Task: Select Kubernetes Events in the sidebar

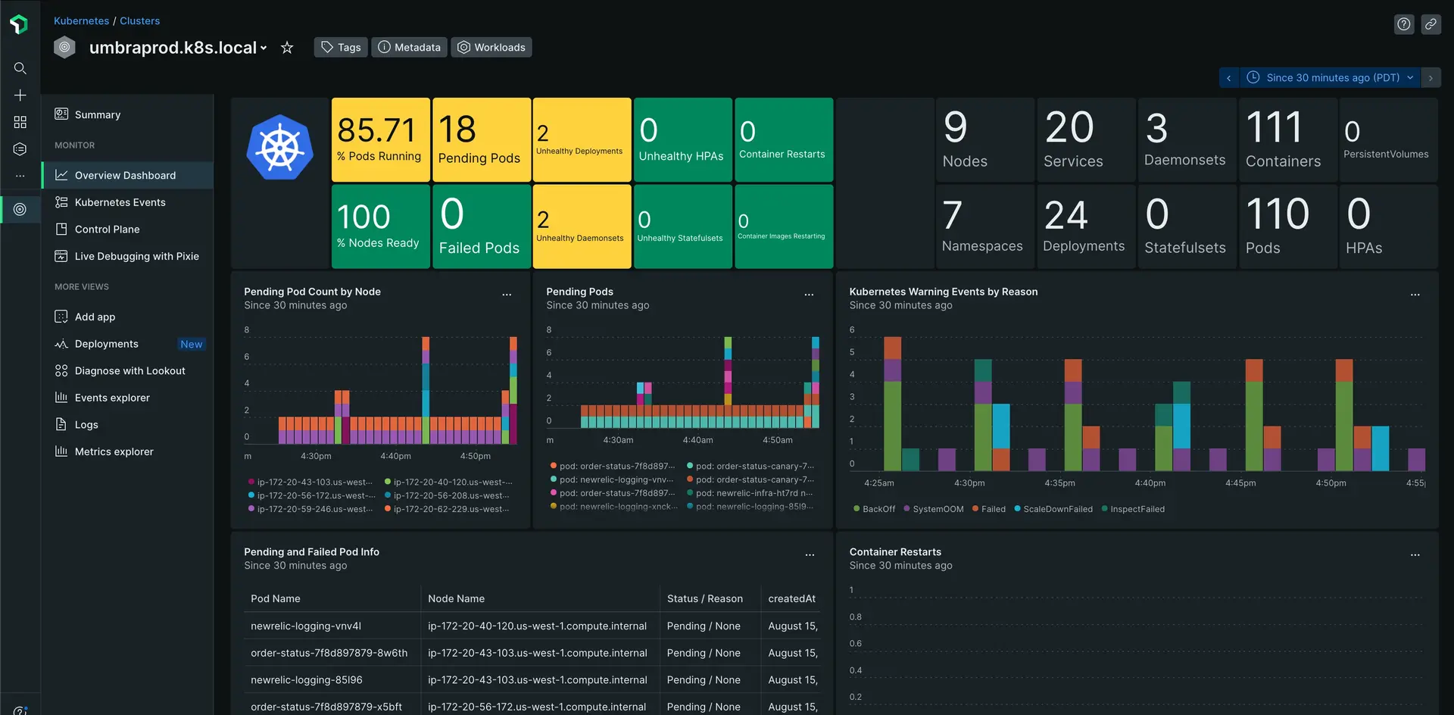Action: tap(120, 202)
